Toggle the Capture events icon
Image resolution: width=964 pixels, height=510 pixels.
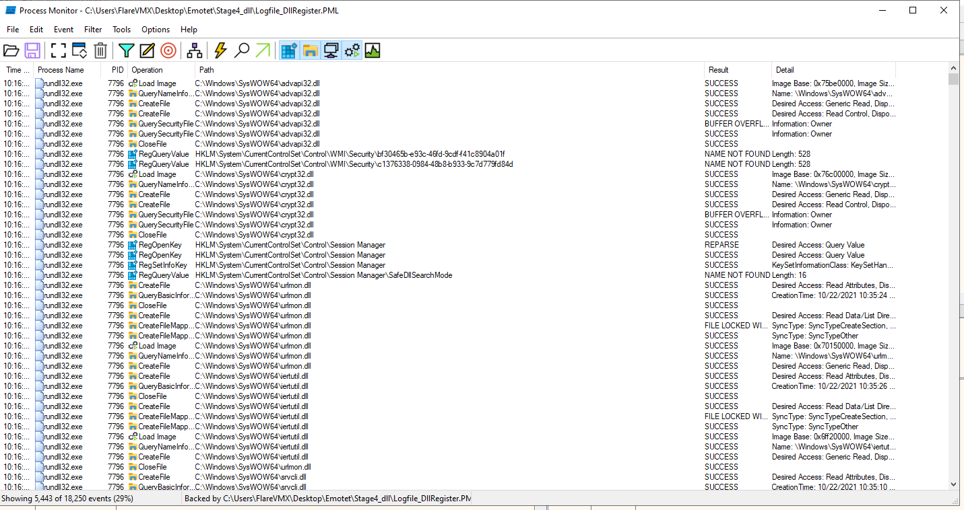pyautogui.click(x=59, y=50)
